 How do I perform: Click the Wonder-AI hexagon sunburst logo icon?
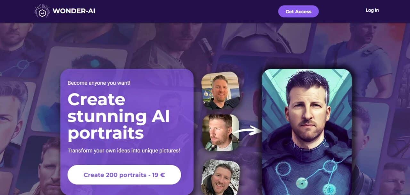point(42,11)
